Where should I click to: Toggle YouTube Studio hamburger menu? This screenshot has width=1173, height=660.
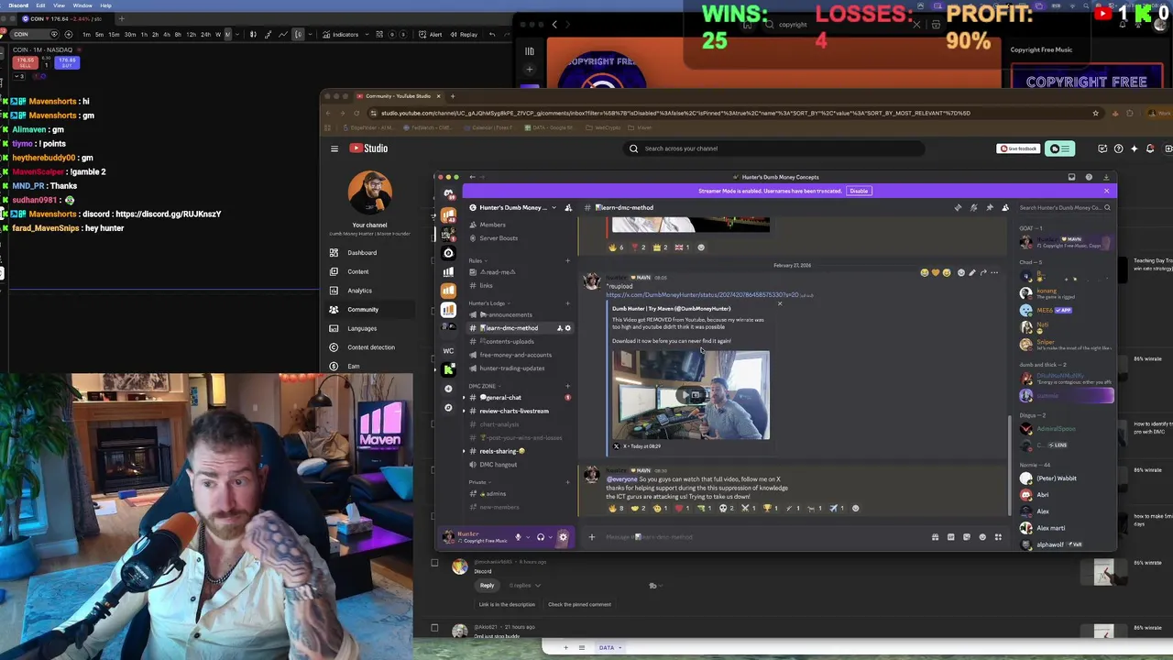click(x=334, y=148)
